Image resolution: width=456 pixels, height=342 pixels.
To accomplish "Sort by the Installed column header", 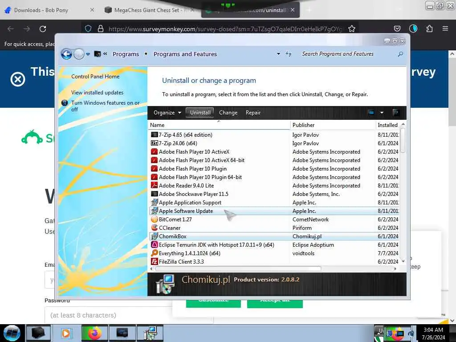I will coord(388,125).
